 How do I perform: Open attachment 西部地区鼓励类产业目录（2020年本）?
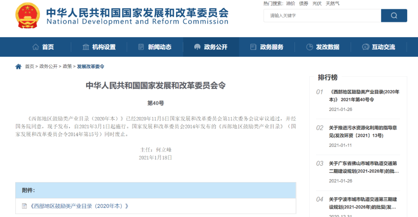(79, 206)
